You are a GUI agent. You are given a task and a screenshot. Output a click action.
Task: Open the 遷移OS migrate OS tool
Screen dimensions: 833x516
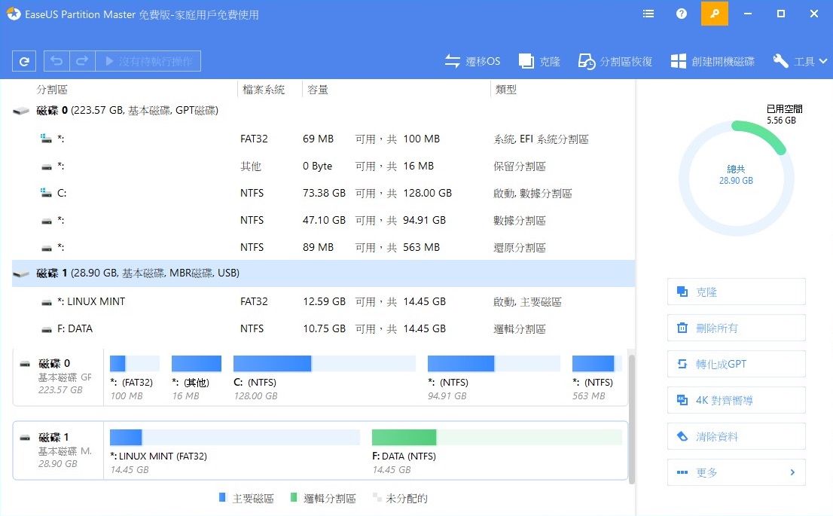472,61
